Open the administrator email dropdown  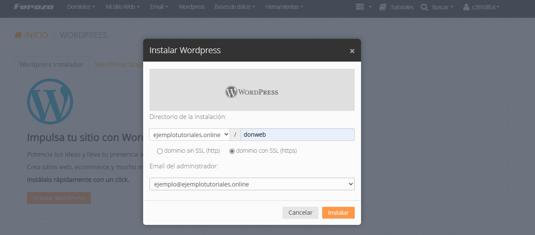click(252, 184)
